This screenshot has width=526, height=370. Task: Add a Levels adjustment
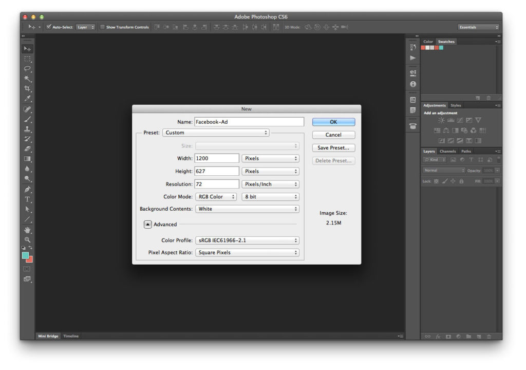pos(450,120)
